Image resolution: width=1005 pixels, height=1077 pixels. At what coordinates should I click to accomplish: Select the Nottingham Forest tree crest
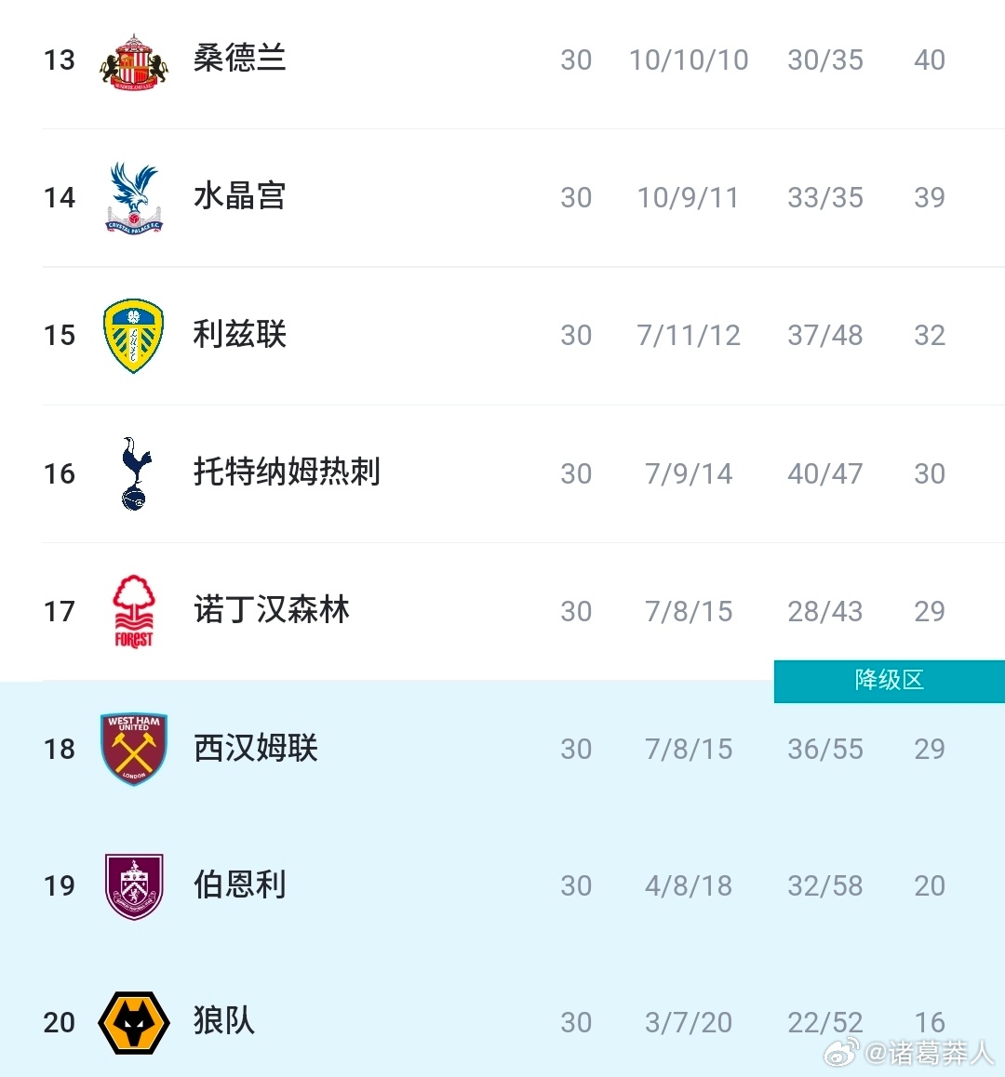[133, 610]
